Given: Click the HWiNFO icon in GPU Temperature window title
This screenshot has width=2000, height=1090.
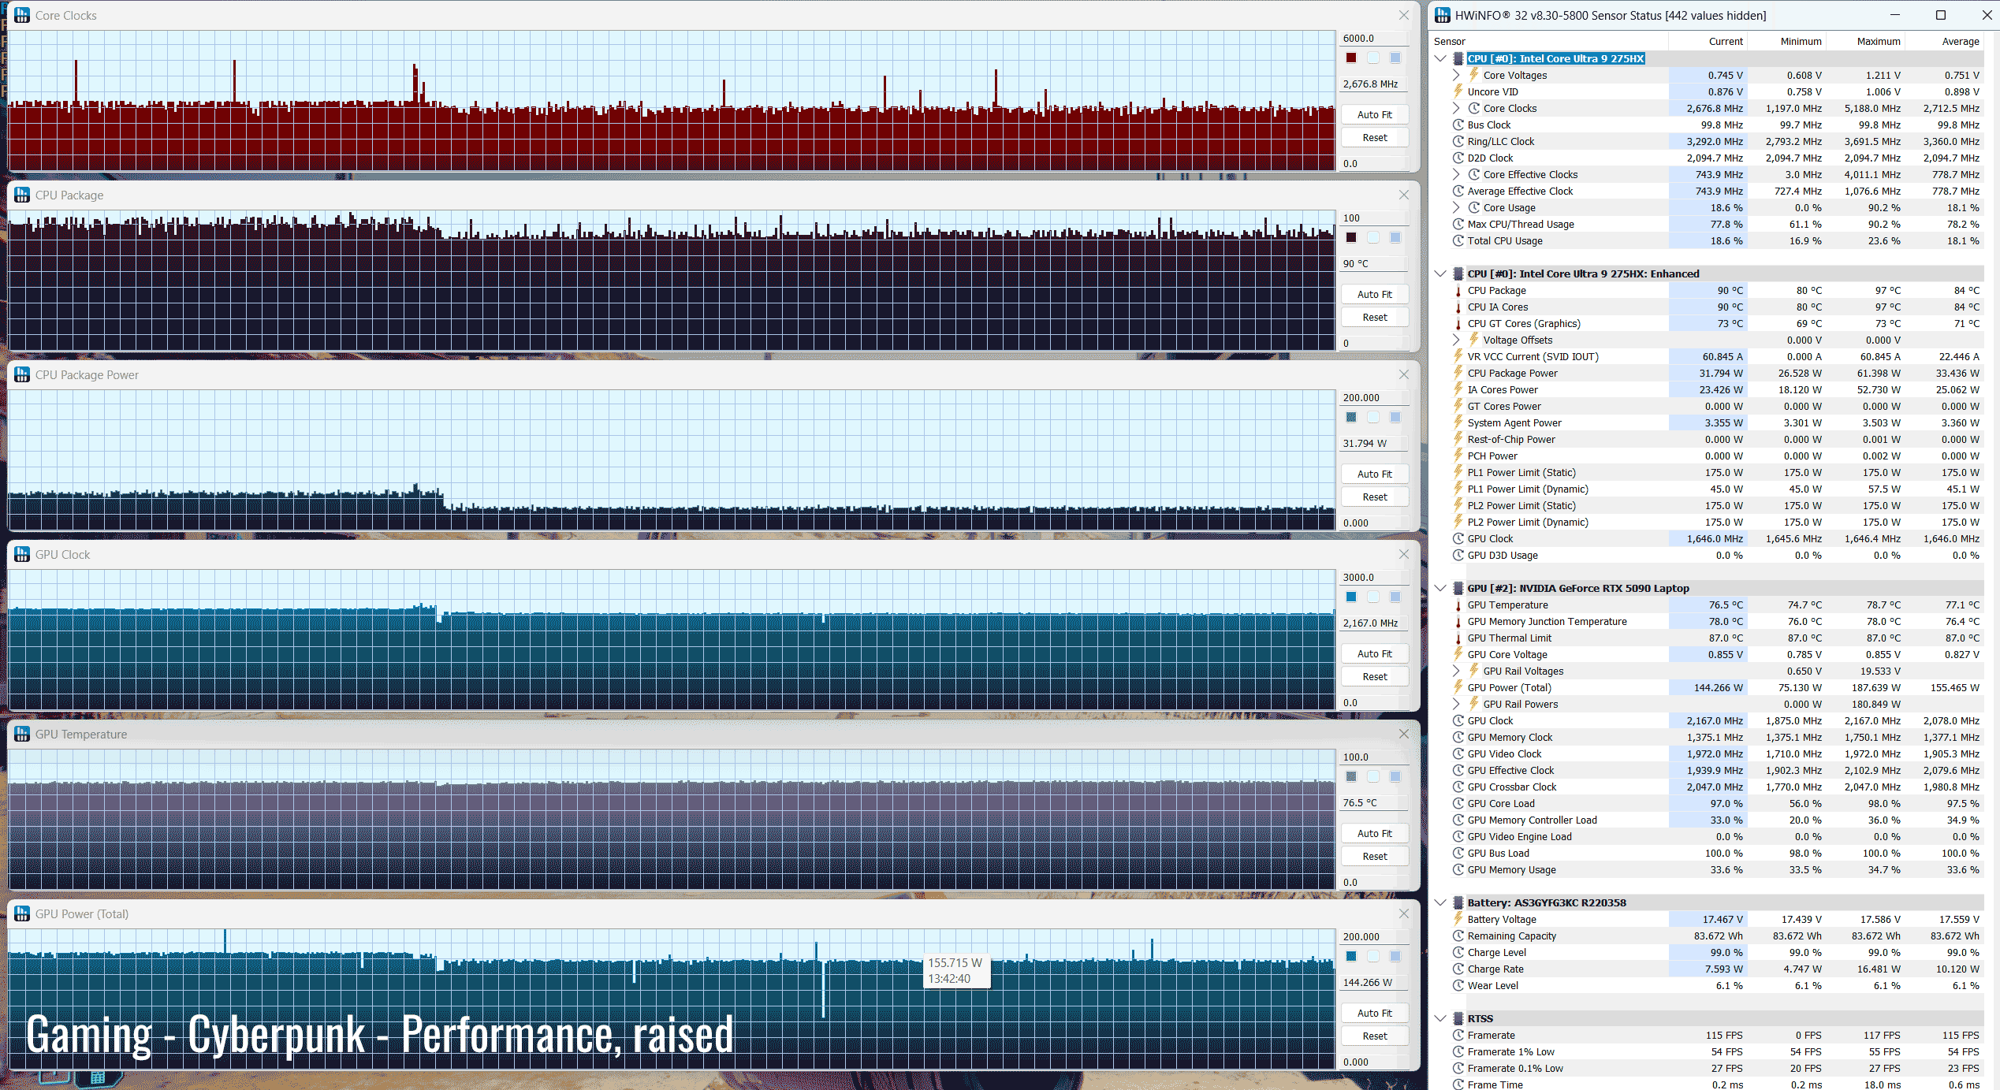Looking at the screenshot, I should click(22, 734).
